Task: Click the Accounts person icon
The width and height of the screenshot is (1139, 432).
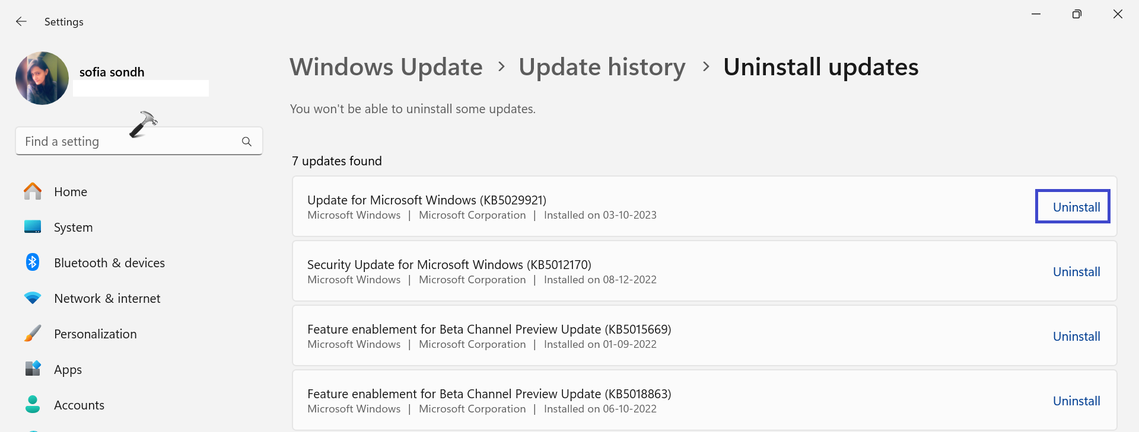Action: click(x=33, y=405)
